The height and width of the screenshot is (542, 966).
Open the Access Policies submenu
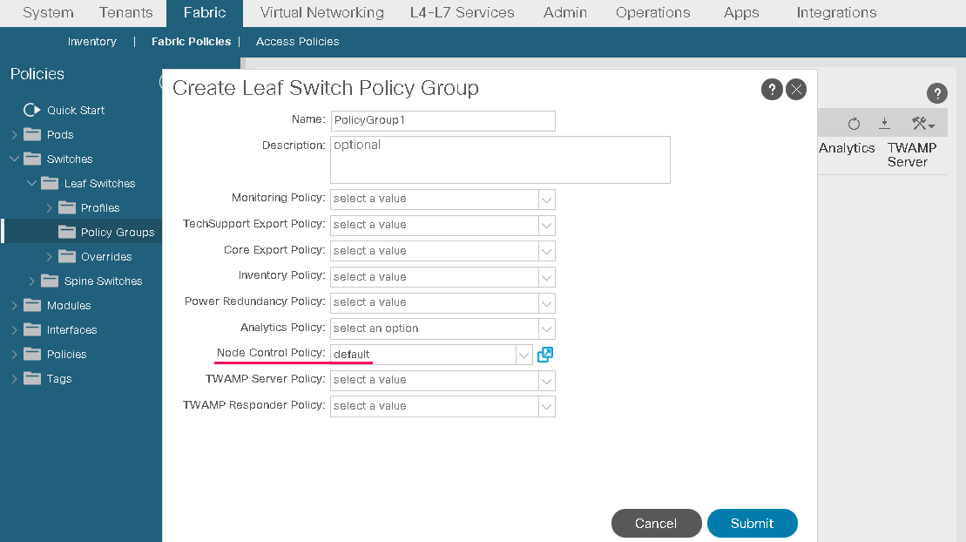(x=297, y=42)
